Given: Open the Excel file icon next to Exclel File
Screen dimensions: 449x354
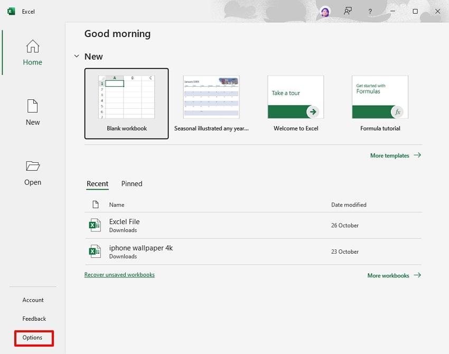Looking at the screenshot, I should point(95,225).
